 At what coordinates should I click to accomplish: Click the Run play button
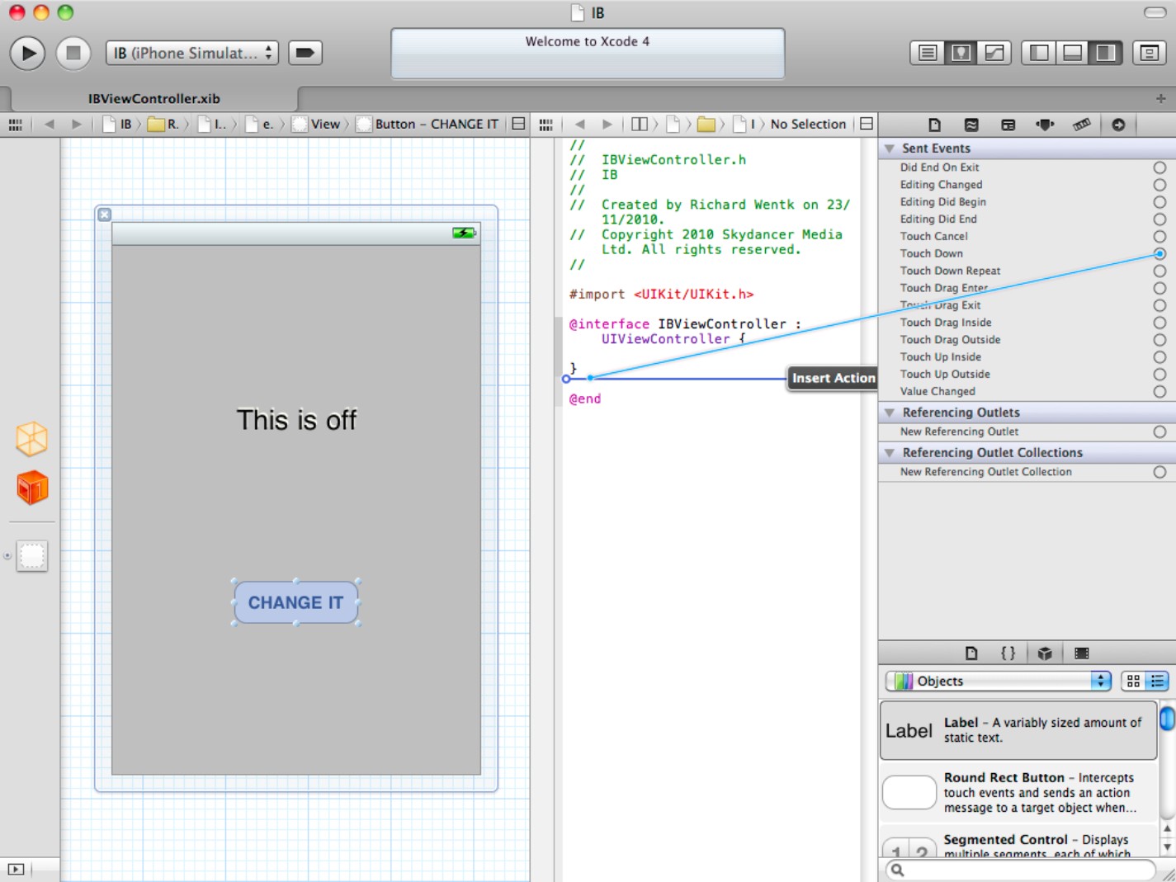[27, 53]
